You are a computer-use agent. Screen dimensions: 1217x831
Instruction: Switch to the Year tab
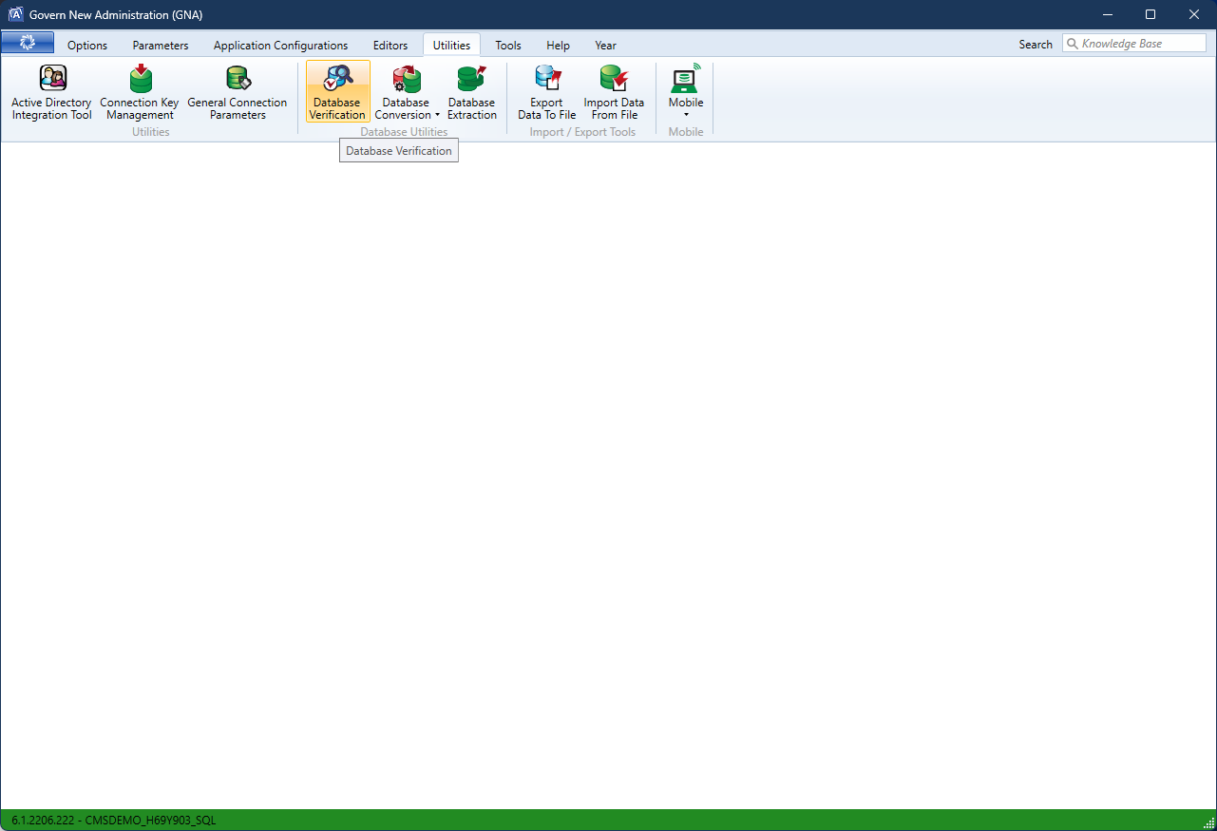click(x=606, y=46)
